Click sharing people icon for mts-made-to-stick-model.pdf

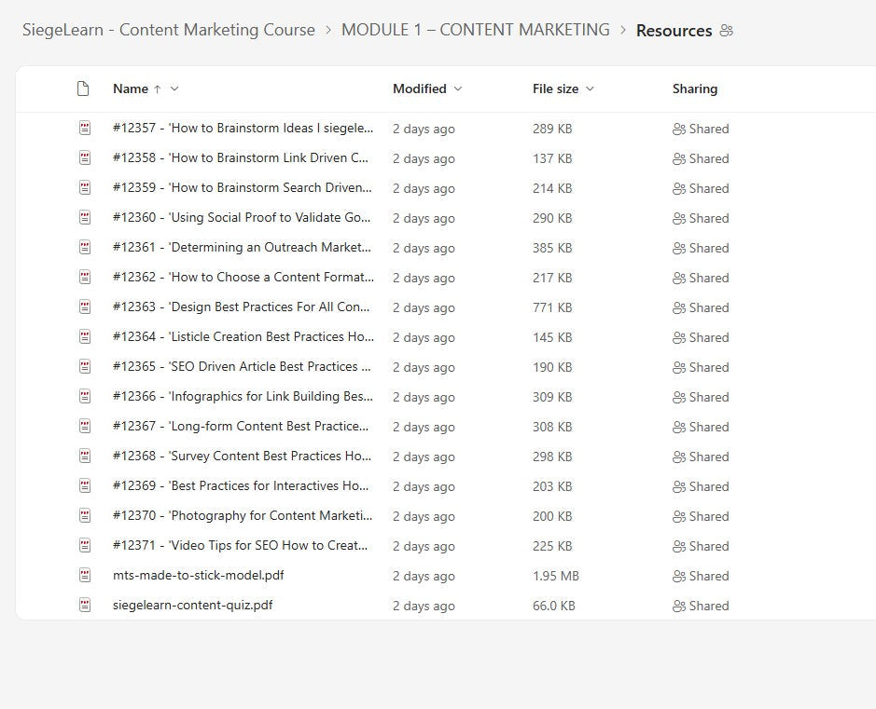679,576
